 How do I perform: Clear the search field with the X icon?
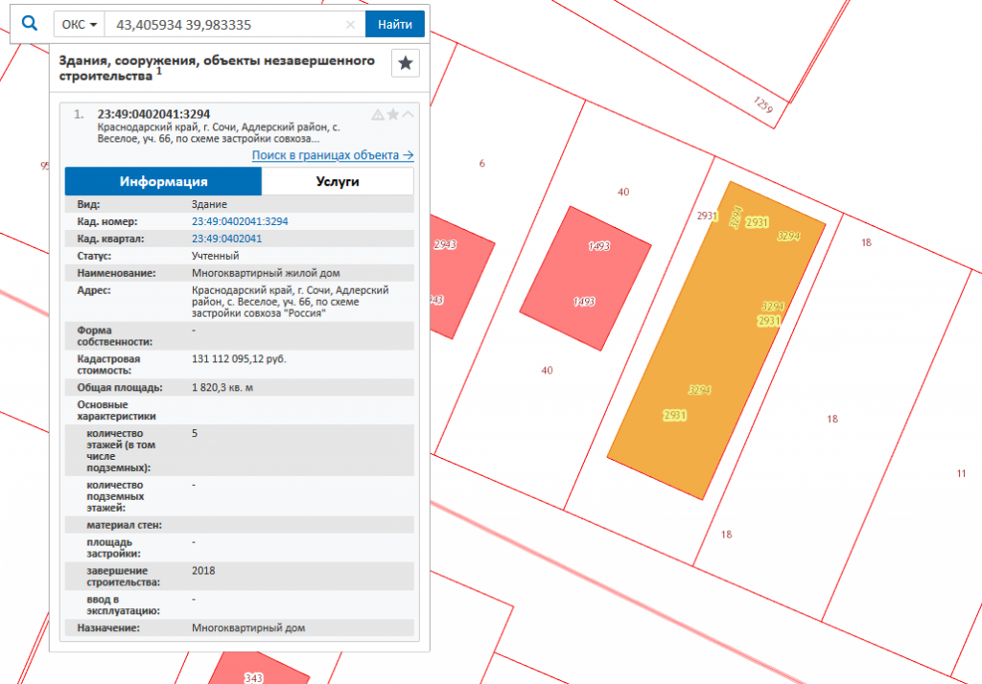[350, 25]
